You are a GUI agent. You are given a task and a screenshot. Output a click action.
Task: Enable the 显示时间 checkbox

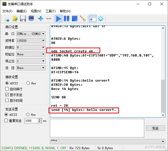pos(14,100)
